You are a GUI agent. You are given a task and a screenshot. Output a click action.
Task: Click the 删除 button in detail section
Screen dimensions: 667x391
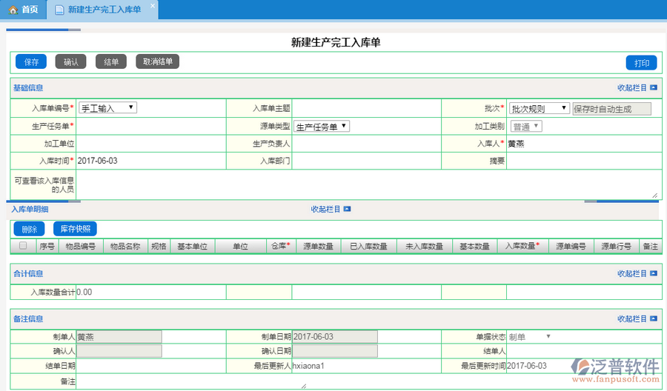click(x=29, y=230)
